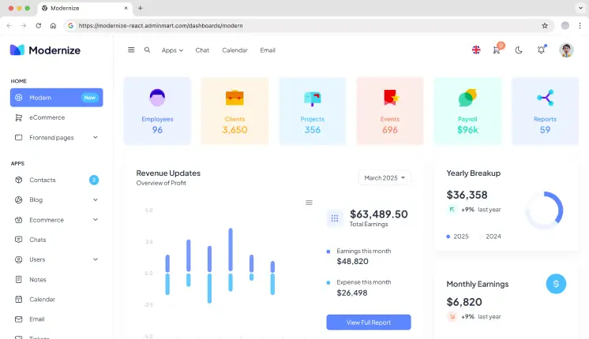Toggle the 2025 legend series

pyautogui.click(x=457, y=236)
